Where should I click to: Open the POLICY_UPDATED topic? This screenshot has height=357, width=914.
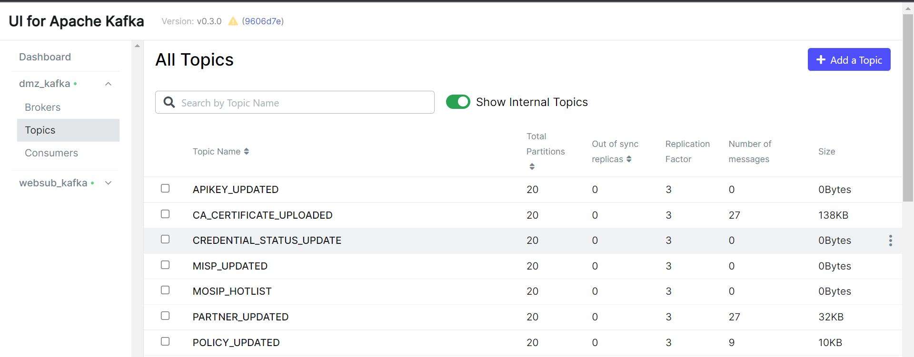[x=236, y=343]
